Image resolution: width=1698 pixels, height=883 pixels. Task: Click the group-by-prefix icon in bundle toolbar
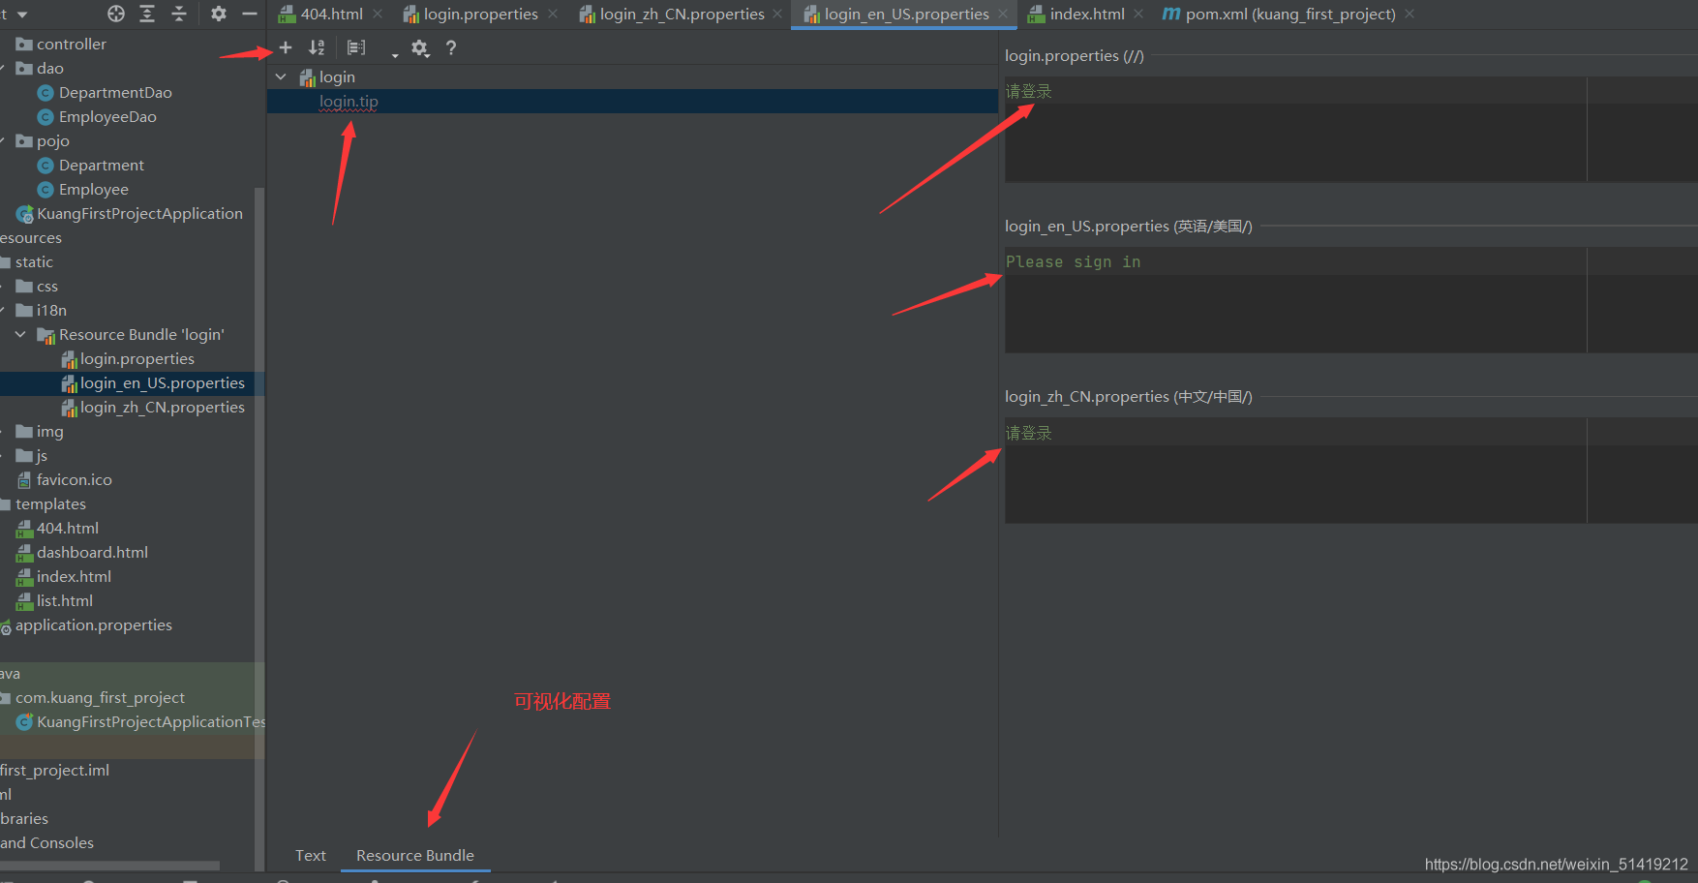(356, 47)
